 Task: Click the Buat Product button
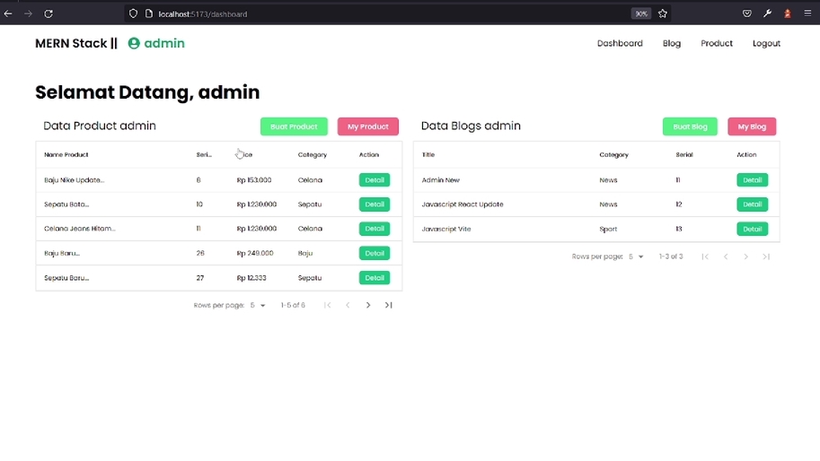click(294, 126)
